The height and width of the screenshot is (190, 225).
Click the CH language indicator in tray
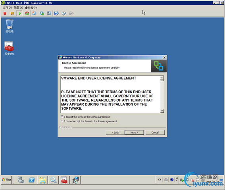coord(160,180)
